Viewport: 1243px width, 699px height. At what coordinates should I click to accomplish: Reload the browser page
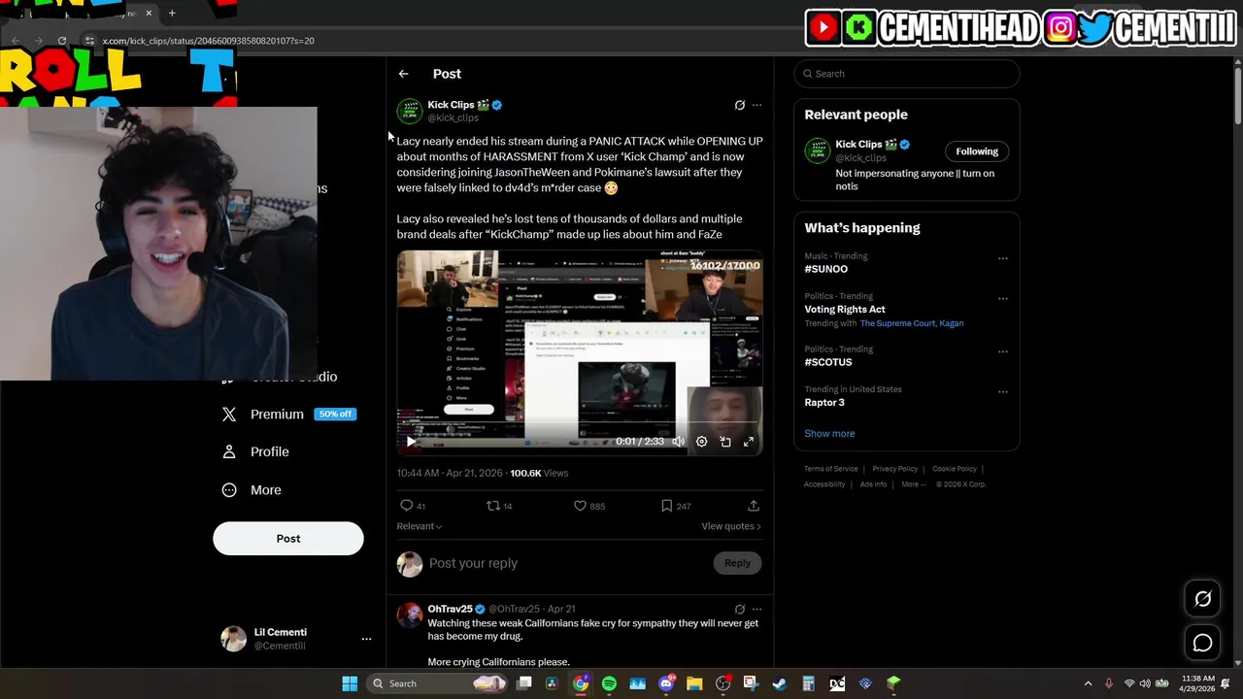tap(61, 41)
